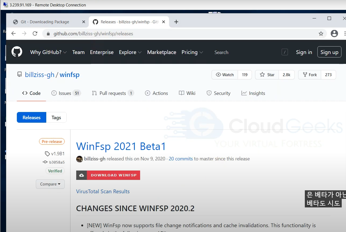Open the WinFsp 2021 Beta1 release title

[121, 146]
